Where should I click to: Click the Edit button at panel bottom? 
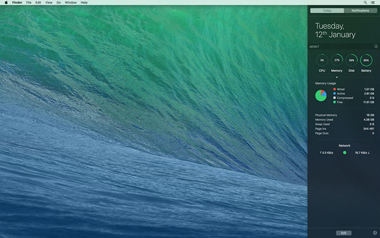click(x=344, y=233)
